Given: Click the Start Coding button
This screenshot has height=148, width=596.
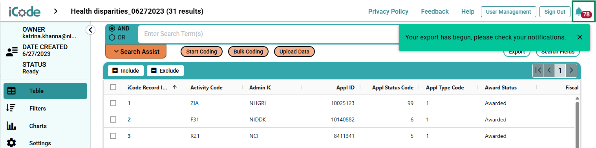Looking at the screenshot, I should pyautogui.click(x=201, y=52).
